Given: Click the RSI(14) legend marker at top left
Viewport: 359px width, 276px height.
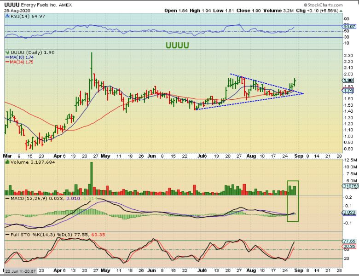Looking at the screenshot, I should pos(6,17).
